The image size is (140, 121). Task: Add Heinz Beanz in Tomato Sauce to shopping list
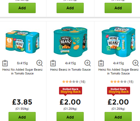pos(53,63)
